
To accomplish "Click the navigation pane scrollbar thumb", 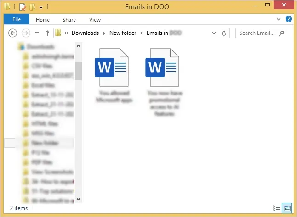I will pyautogui.click(x=78, y=71).
